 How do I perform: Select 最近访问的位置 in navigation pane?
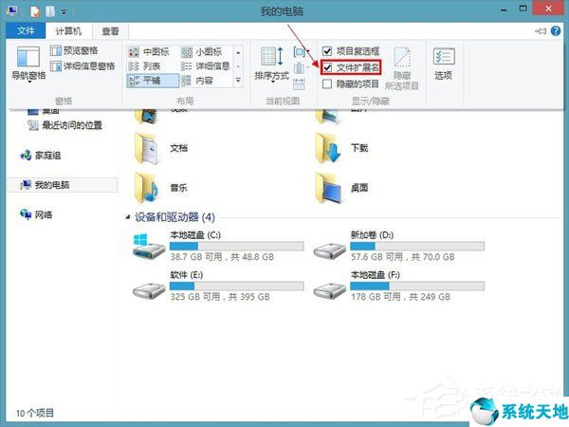65,125
